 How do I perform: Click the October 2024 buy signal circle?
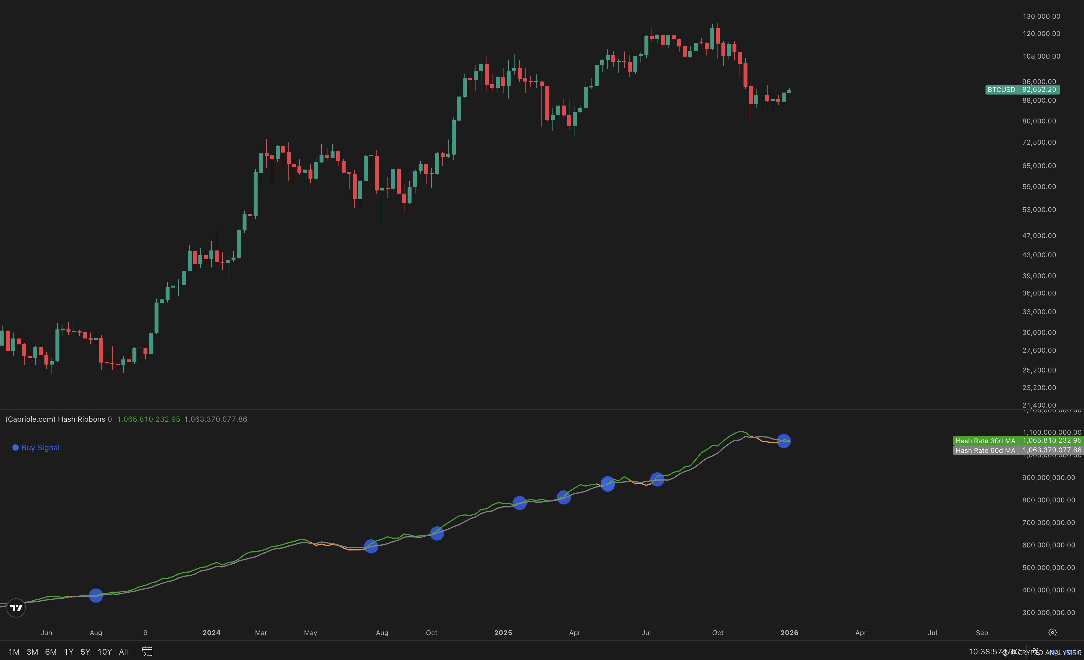pyautogui.click(x=437, y=533)
